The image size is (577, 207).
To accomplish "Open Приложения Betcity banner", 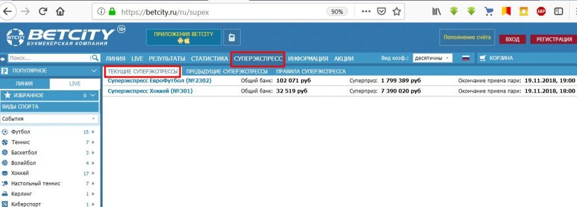I will [x=184, y=38].
